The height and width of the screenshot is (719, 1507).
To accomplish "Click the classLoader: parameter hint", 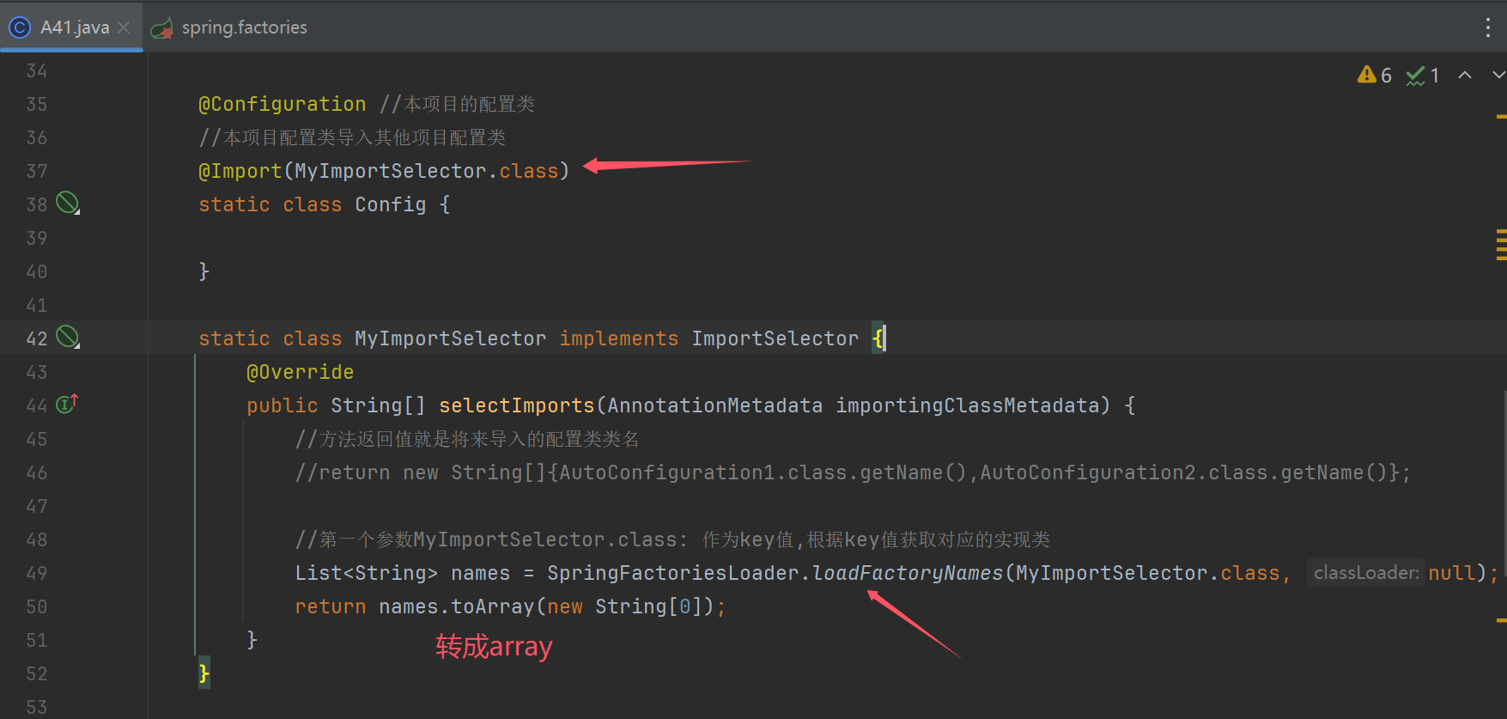I will pos(1366,573).
